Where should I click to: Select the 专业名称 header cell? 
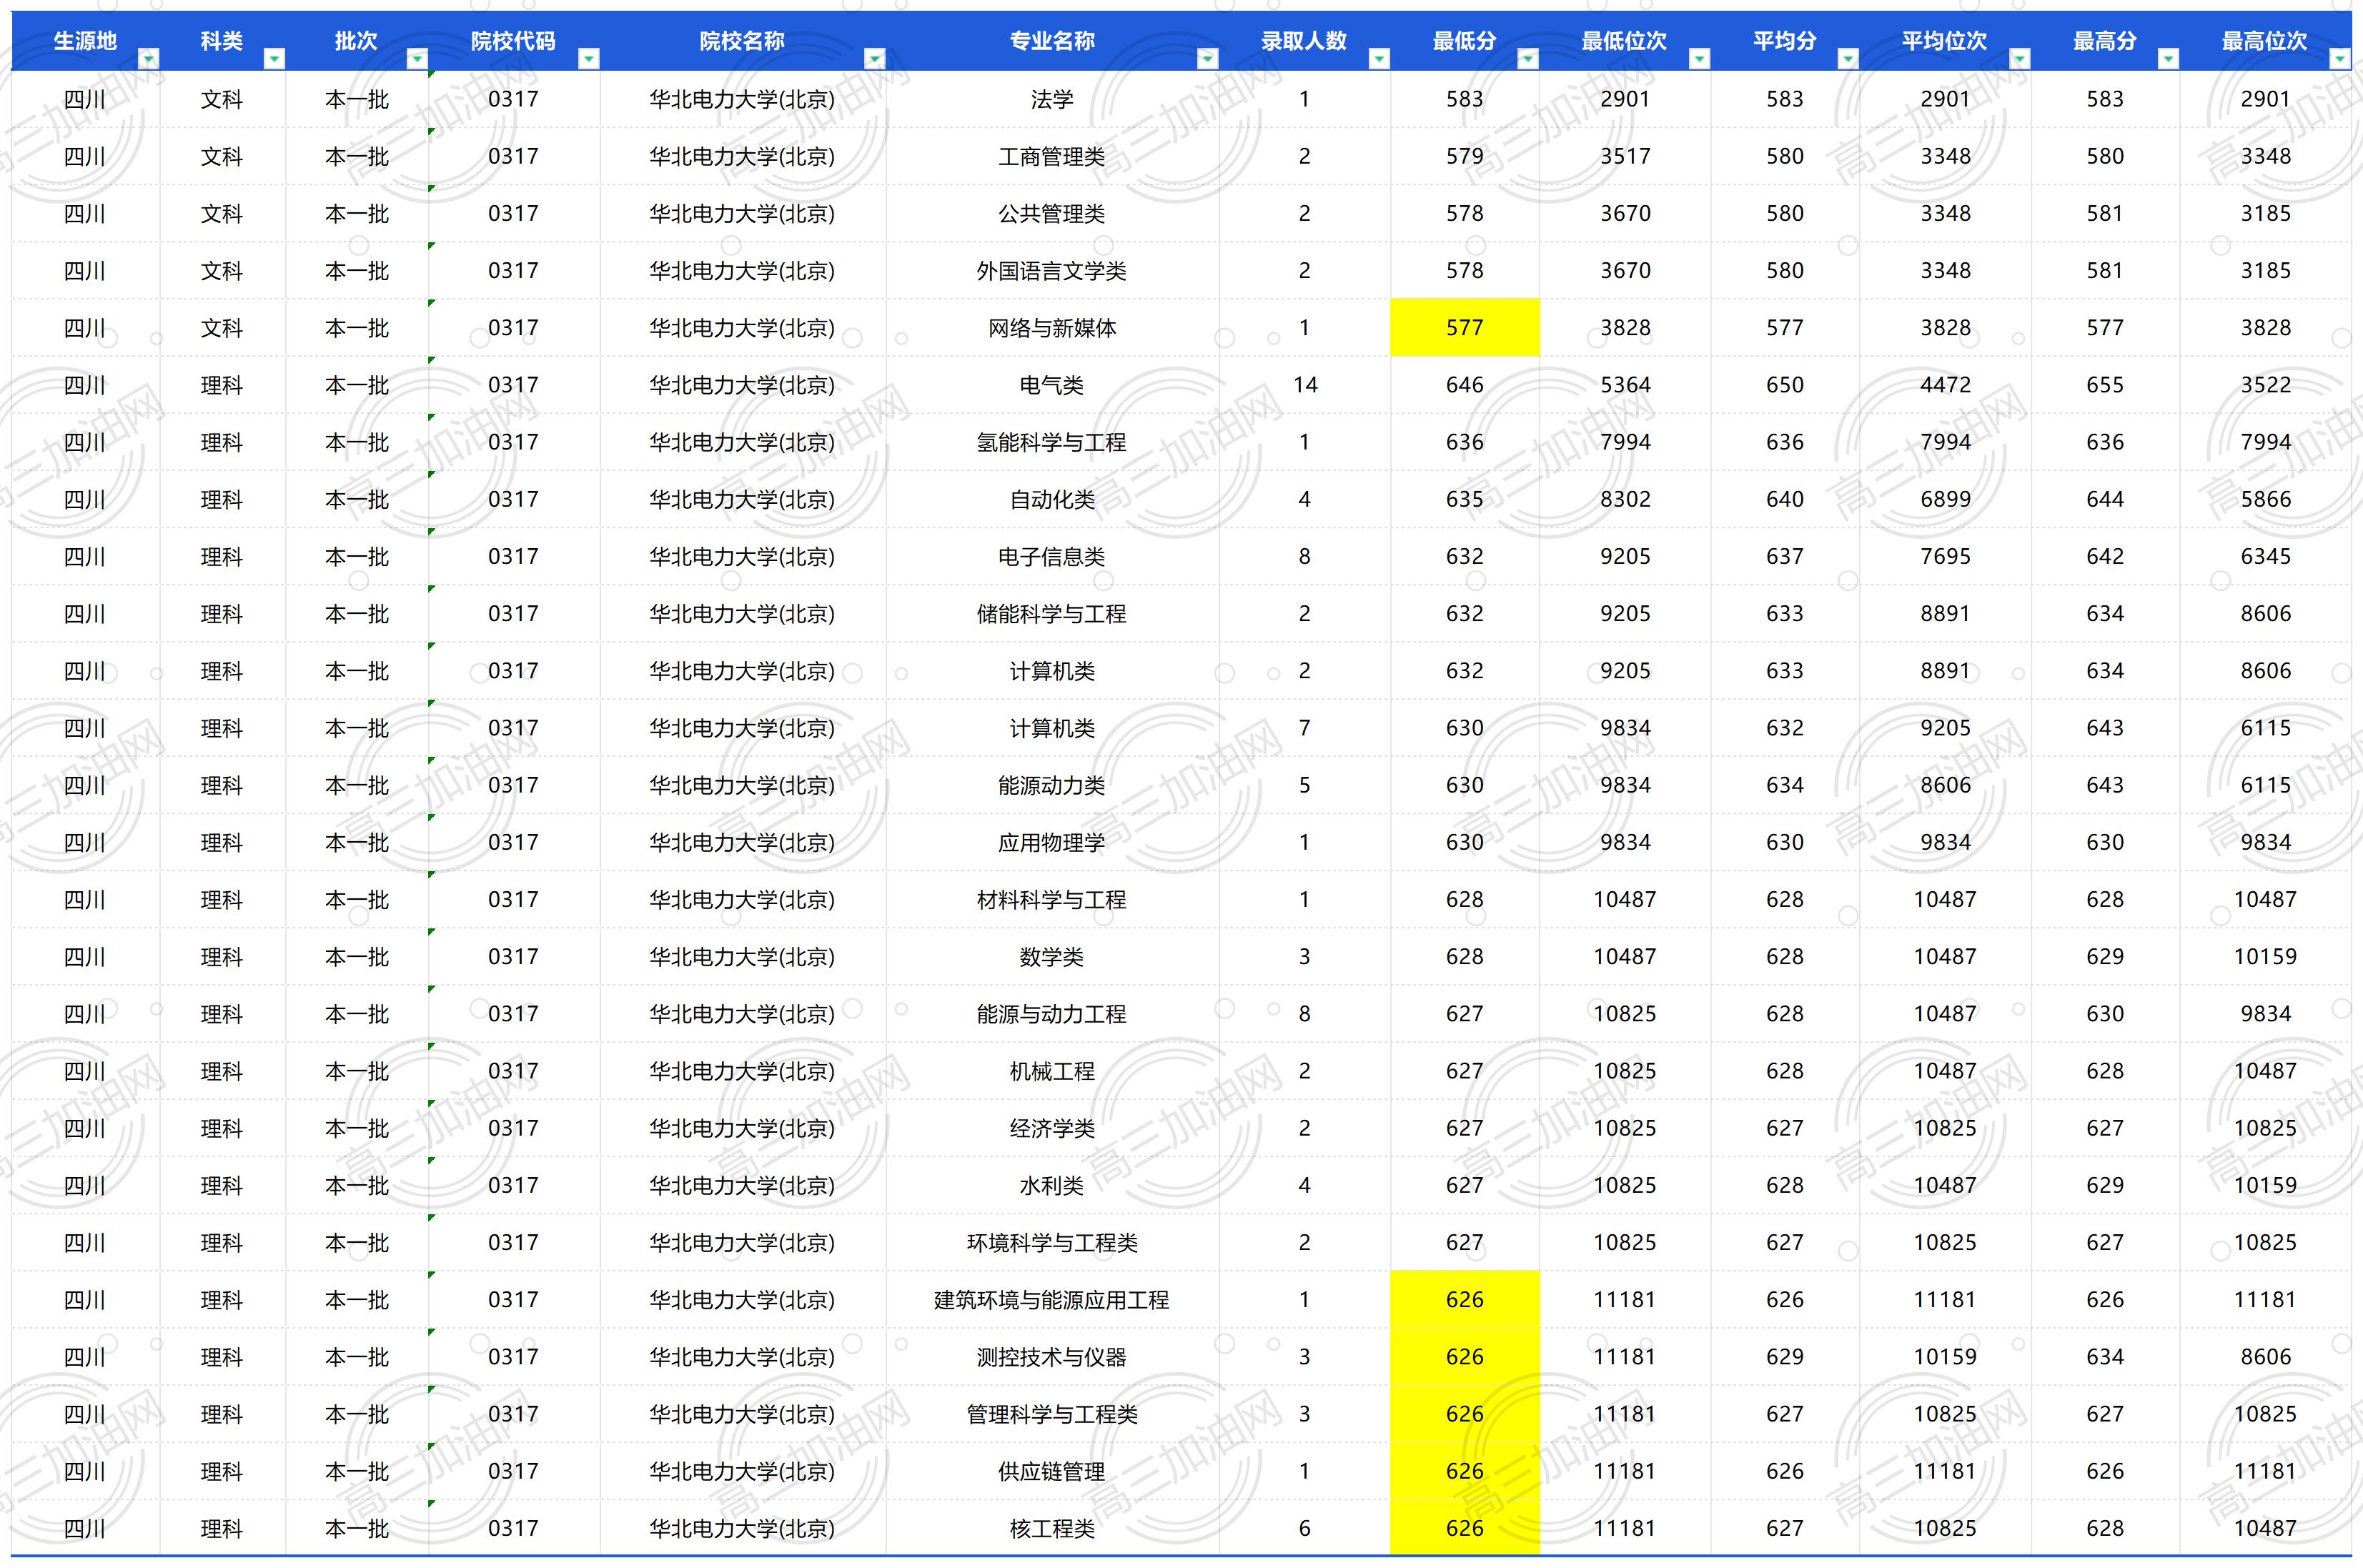click(x=1053, y=41)
